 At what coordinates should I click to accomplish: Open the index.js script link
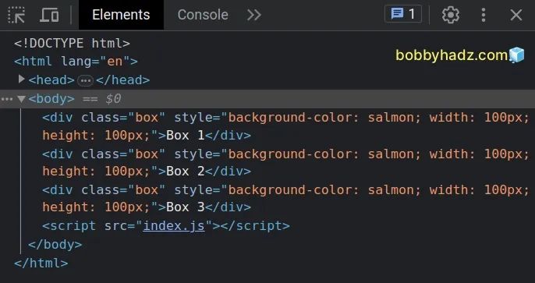pos(174,226)
